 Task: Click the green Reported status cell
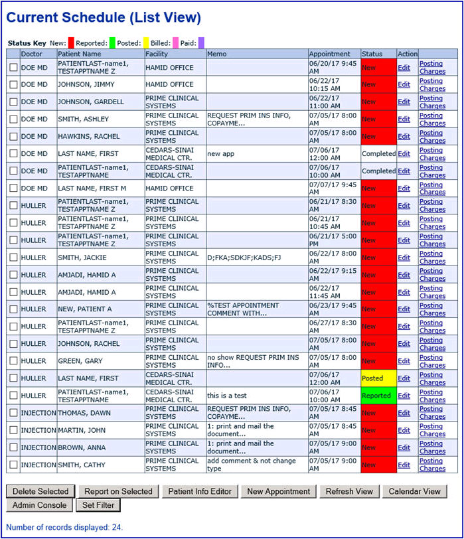click(x=379, y=396)
